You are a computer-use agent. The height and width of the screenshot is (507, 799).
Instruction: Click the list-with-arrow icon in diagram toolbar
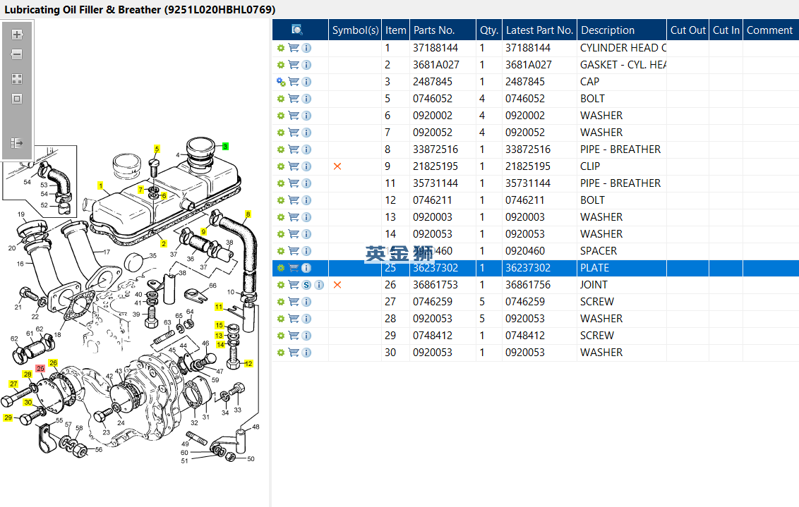(17, 143)
